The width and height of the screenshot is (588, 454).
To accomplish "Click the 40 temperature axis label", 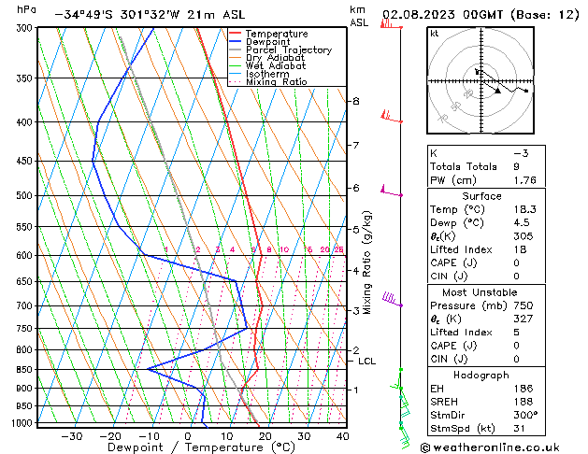I will (x=343, y=436).
